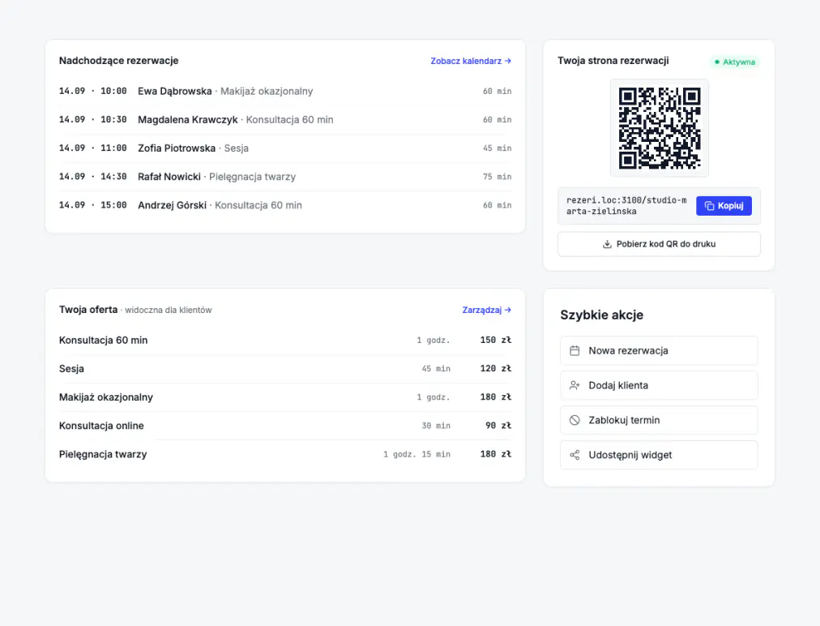Screen dimensions: 820x626
Task: Click the Szybkie akcje heading
Action: pos(601,315)
